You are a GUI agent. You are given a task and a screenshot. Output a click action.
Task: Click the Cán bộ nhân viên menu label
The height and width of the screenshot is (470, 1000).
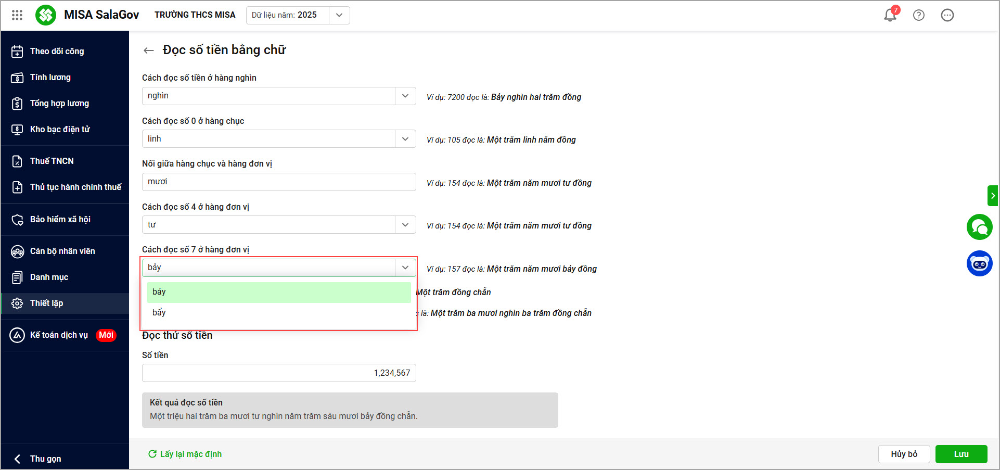[62, 251]
